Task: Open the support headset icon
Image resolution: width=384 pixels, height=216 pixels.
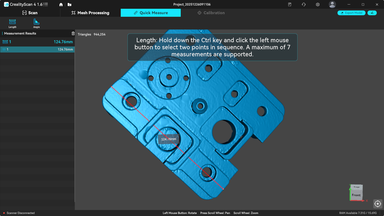Action: point(304,4)
